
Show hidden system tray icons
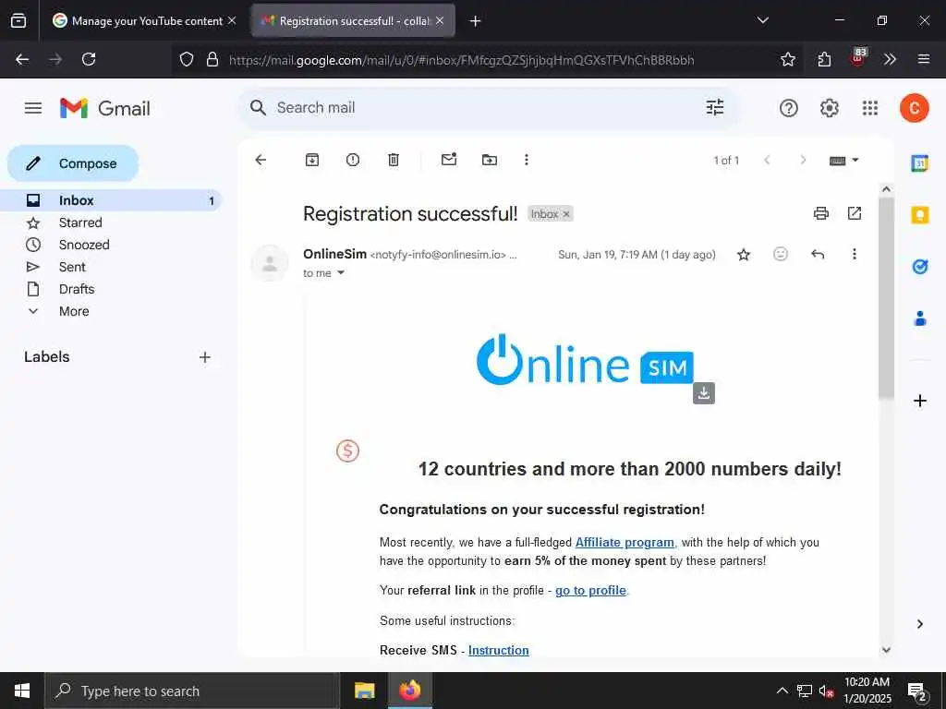point(782,691)
